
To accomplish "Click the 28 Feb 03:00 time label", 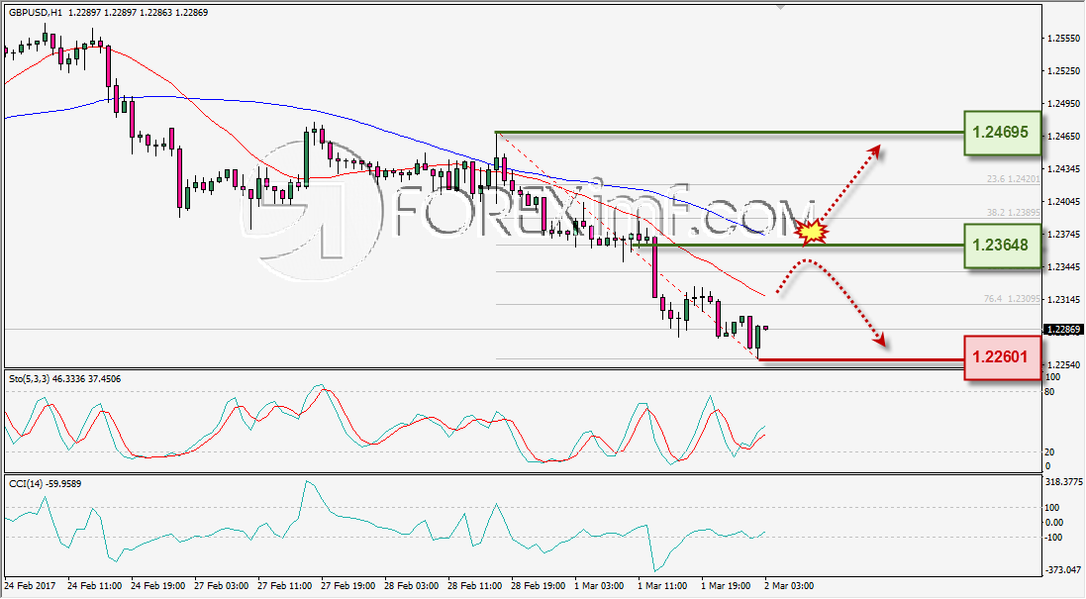I will (412, 586).
